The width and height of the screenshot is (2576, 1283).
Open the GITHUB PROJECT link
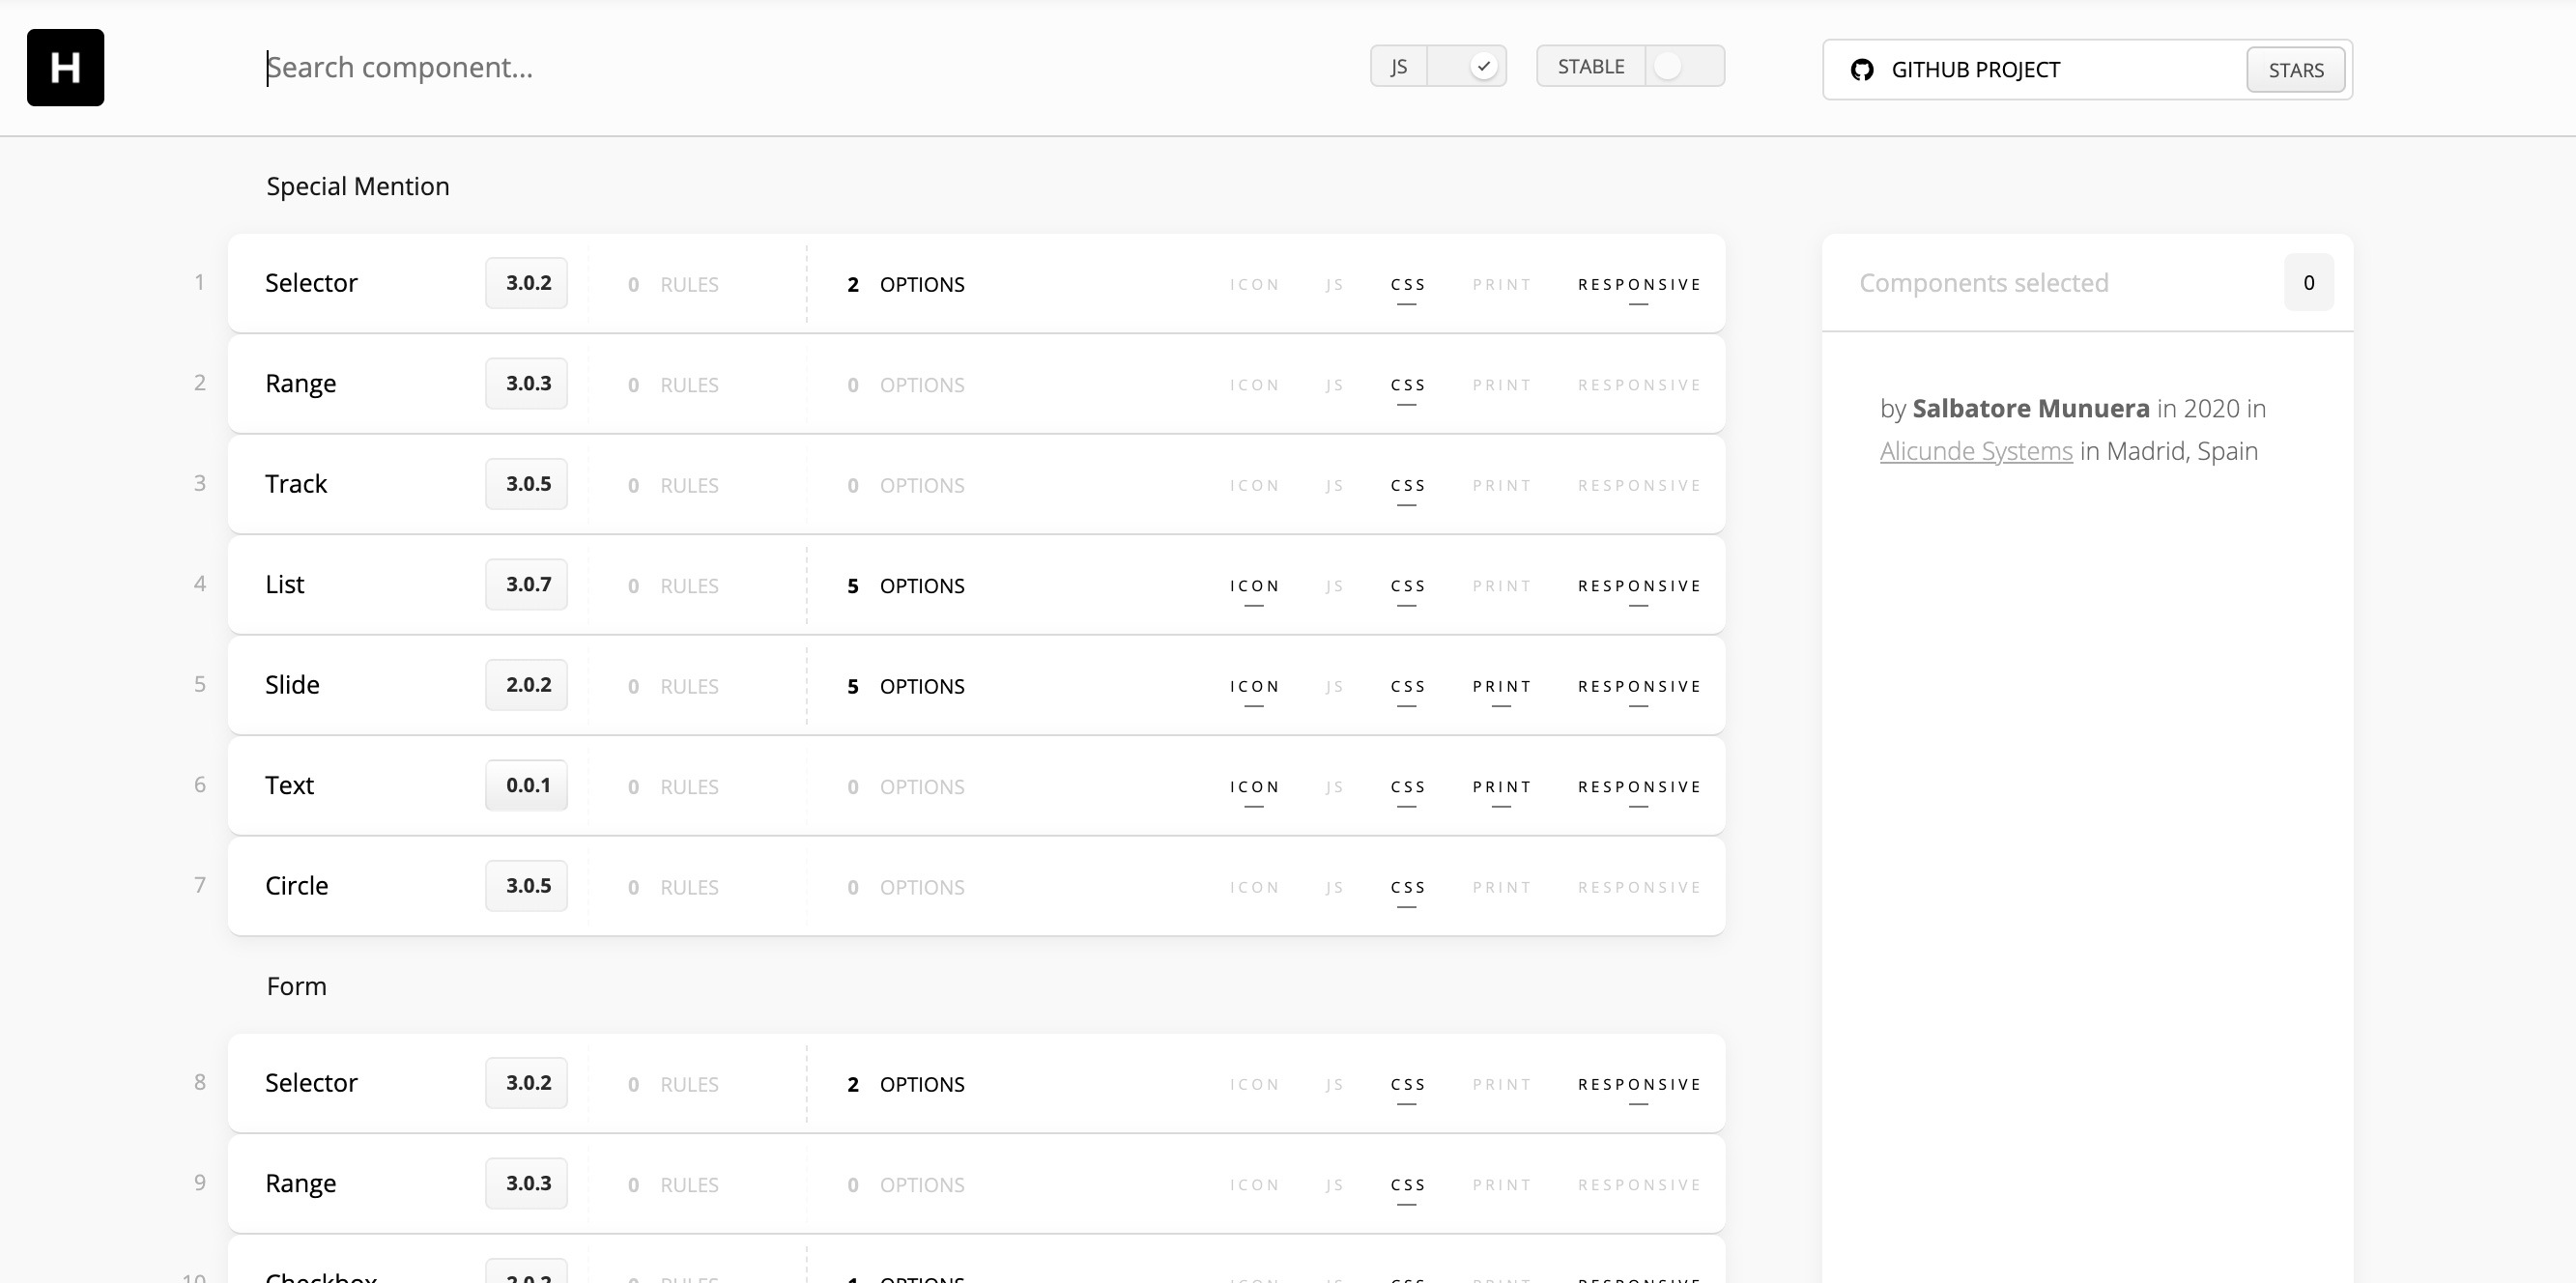coord(1975,70)
